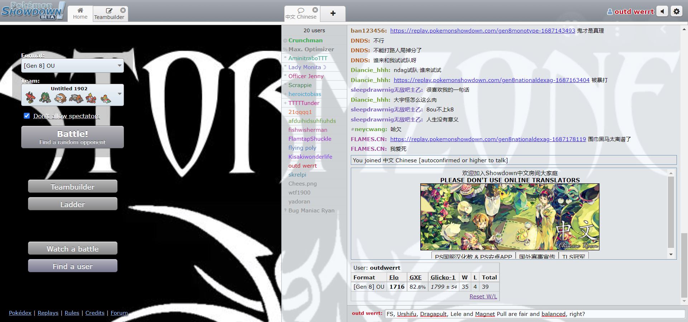Viewport: 688px width, 322px height.
Task: Open the Untitled 1902 team selector
Action: pos(72,95)
